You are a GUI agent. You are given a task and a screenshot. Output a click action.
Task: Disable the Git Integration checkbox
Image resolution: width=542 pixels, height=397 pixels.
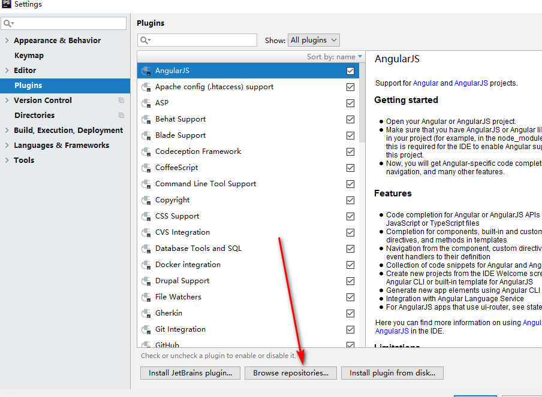[x=351, y=330]
